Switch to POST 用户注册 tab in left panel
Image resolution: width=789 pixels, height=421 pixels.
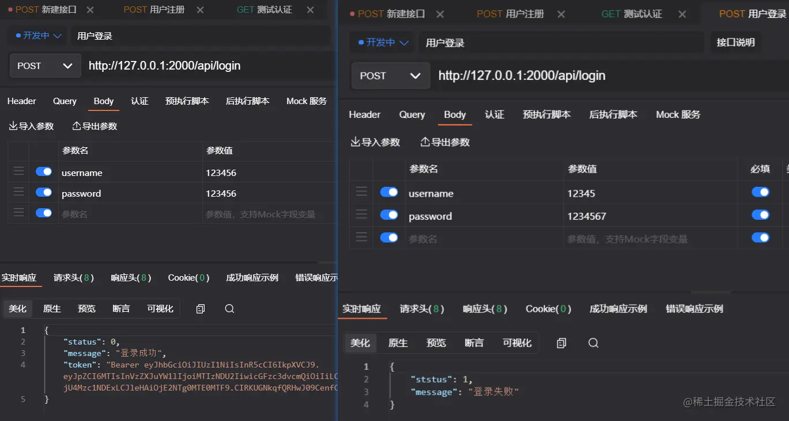tap(153, 10)
